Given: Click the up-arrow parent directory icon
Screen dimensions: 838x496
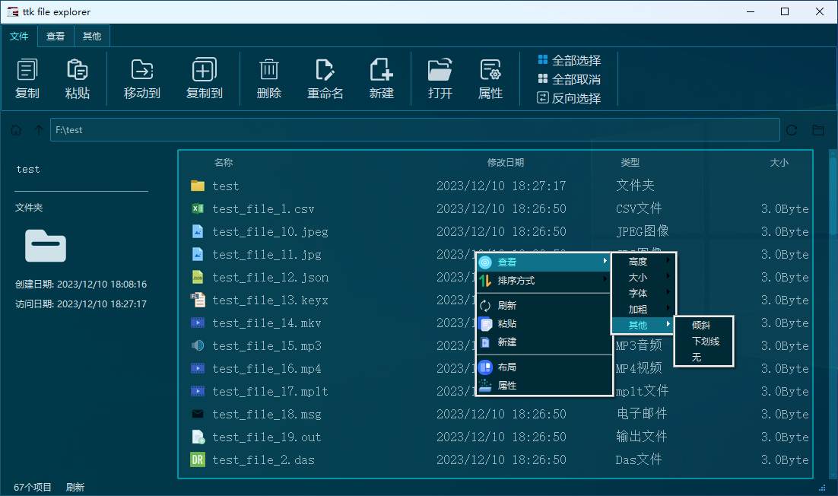Looking at the screenshot, I should pyautogui.click(x=39, y=130).
